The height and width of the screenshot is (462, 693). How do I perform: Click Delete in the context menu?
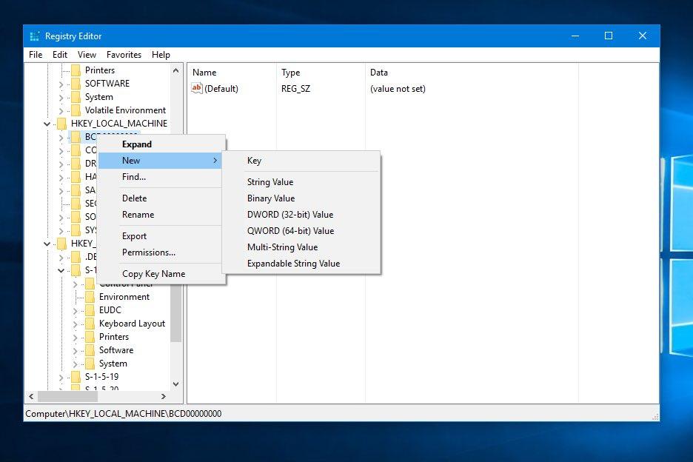161,198
